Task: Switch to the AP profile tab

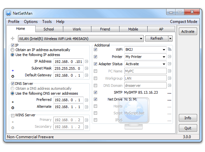Action: [161, 29]
